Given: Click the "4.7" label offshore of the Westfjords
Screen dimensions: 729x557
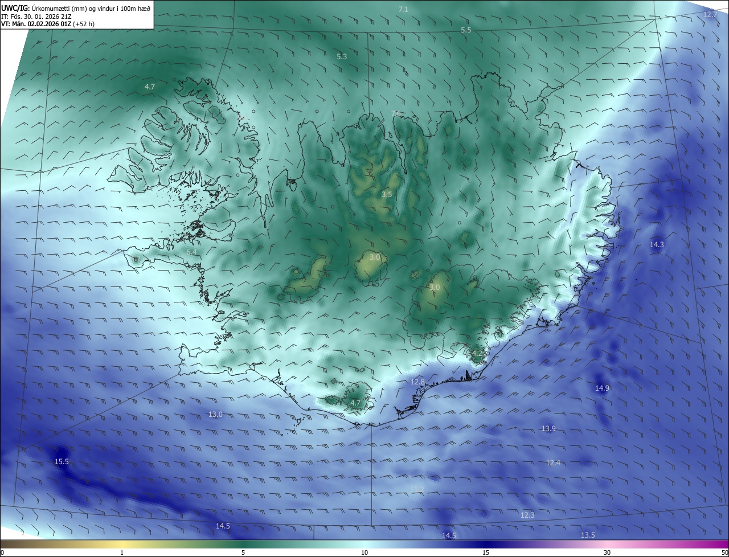Looking at the screenshot, I should 150,87.
